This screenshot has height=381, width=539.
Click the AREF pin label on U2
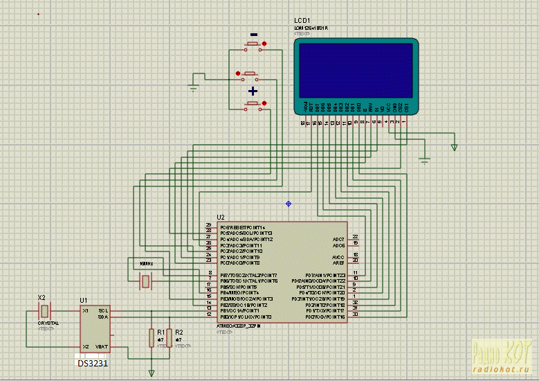(x=338, y=263)
